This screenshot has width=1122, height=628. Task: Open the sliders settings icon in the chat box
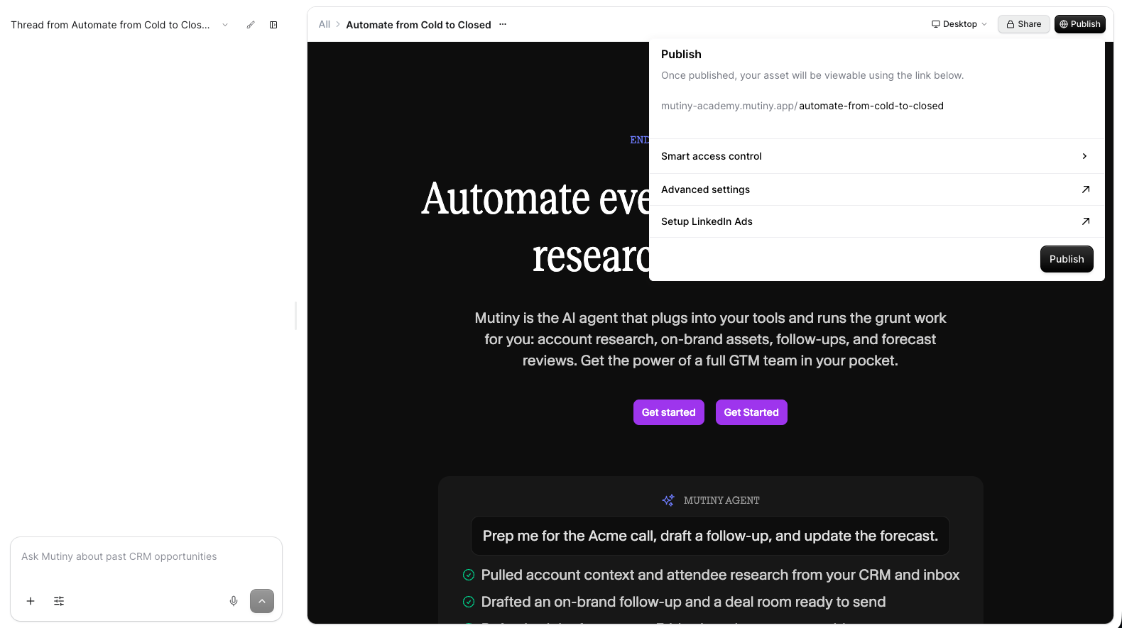(59, 601)
